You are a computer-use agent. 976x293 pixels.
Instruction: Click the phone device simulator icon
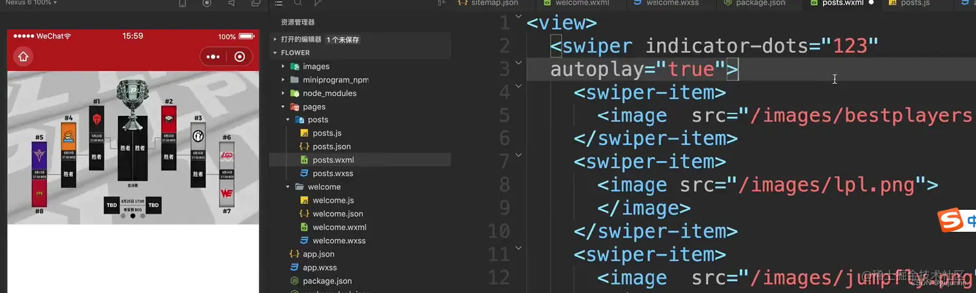pyautogui.click(x=183, y=3)
